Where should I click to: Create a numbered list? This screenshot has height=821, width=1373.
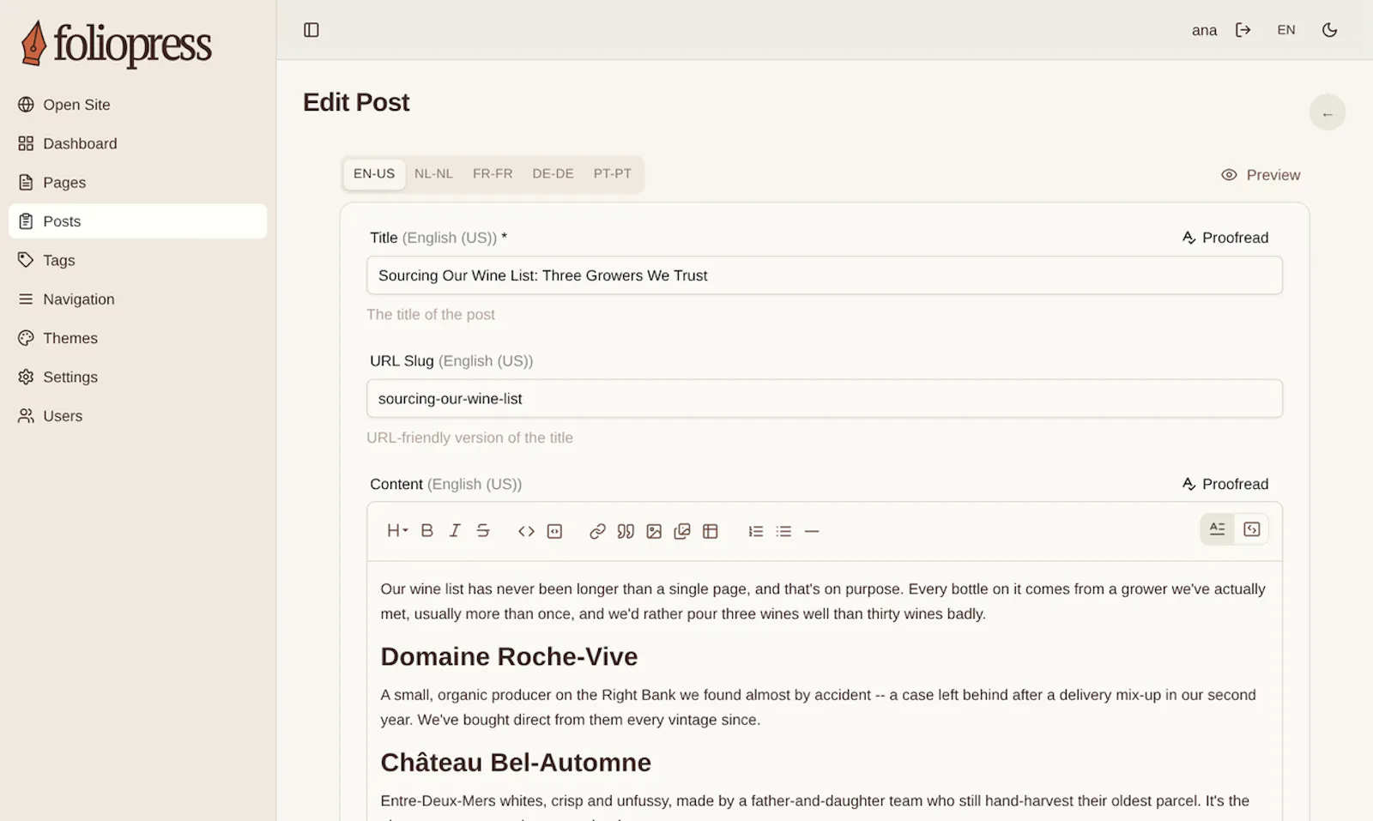[x=755, y=531]
